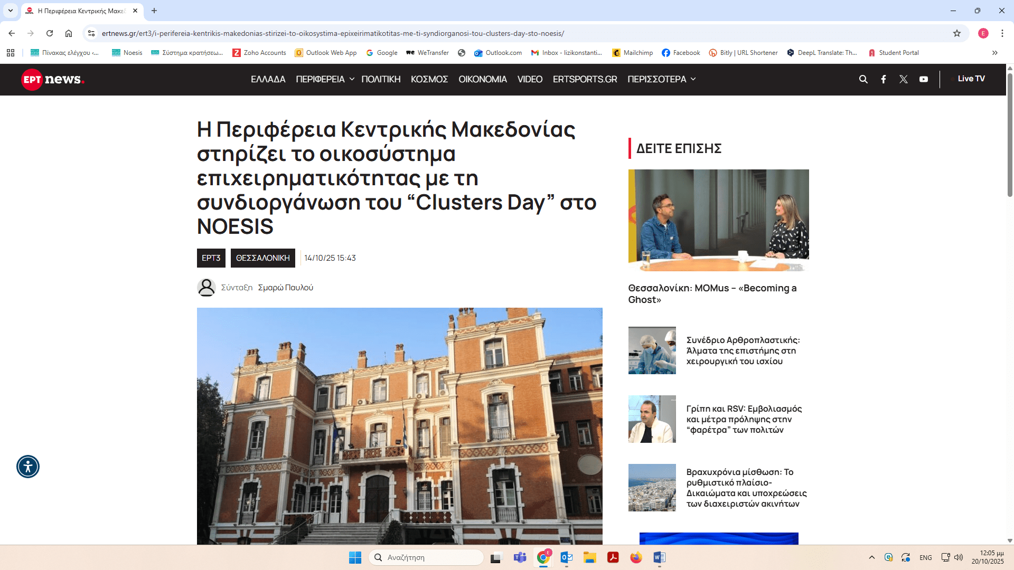Bookmark this page with star icon
This screenshot has width=1014, height=570.
click(957, 33)
